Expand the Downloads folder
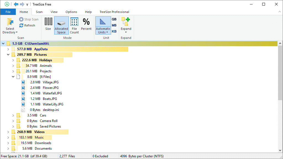 tap(8, 143)
